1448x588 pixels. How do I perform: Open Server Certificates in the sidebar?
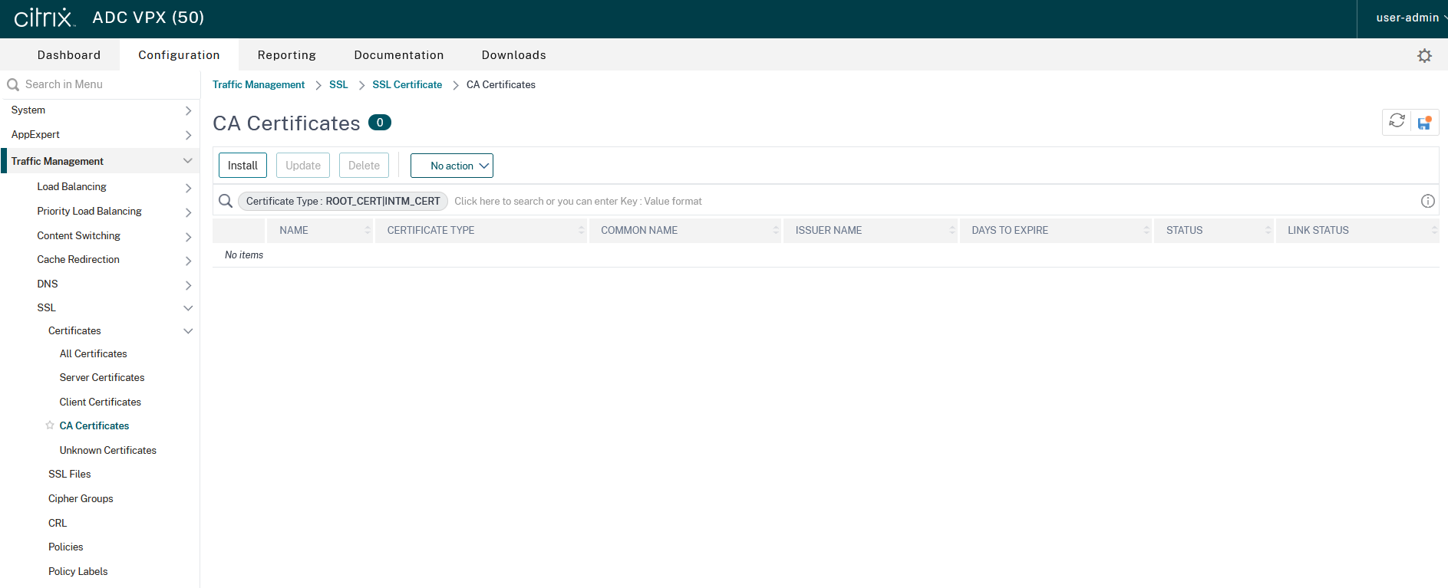102,377
